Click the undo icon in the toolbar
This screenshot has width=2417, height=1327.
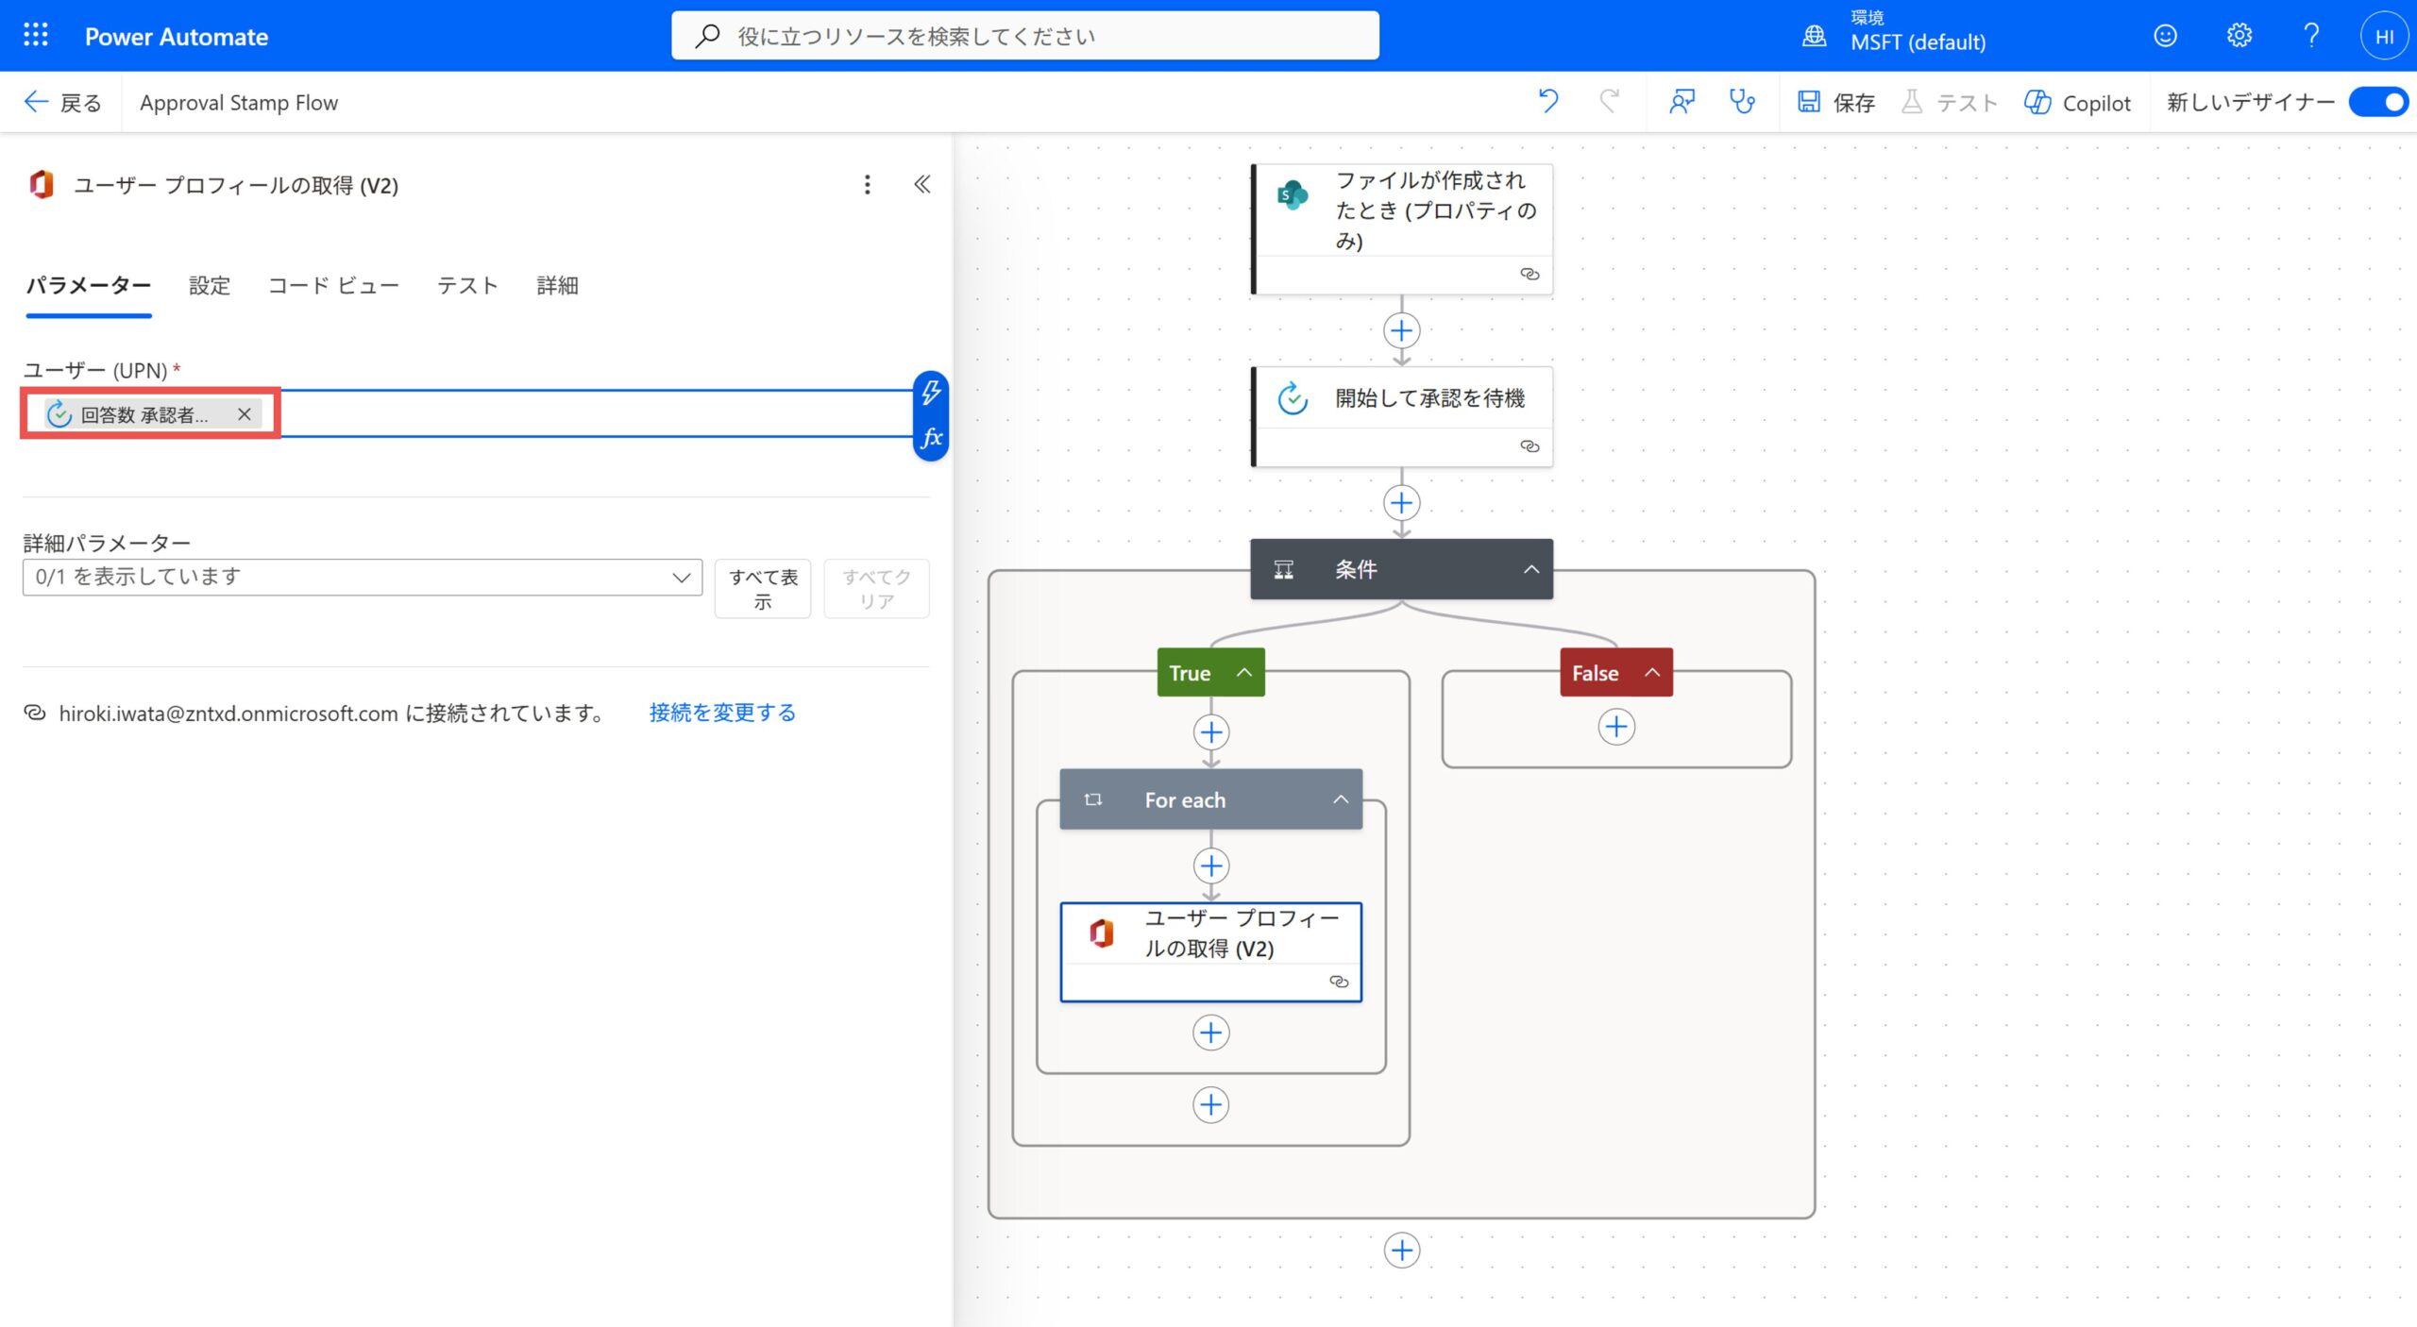(x=1547, y=101)
